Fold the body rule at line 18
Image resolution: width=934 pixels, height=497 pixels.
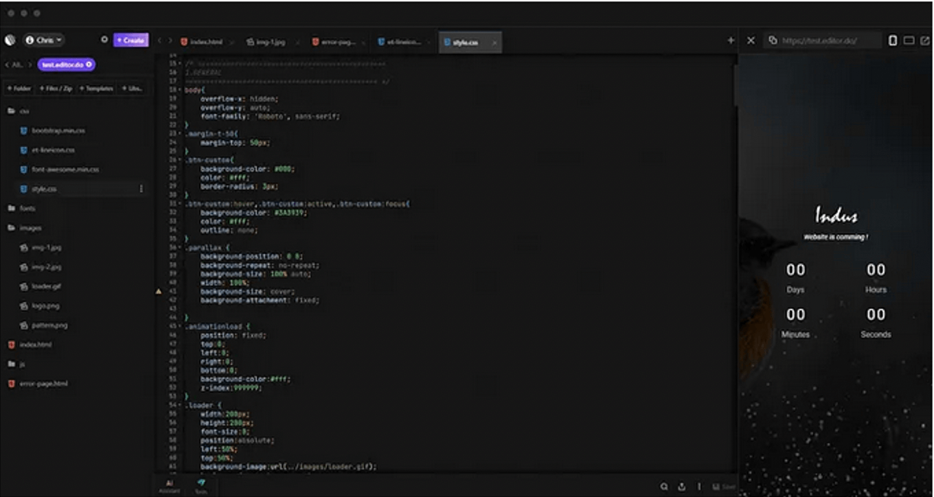[181, 90]
